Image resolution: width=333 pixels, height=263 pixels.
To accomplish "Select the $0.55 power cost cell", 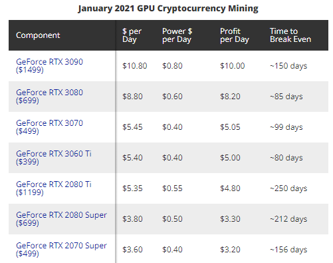I will coord(172,188).
